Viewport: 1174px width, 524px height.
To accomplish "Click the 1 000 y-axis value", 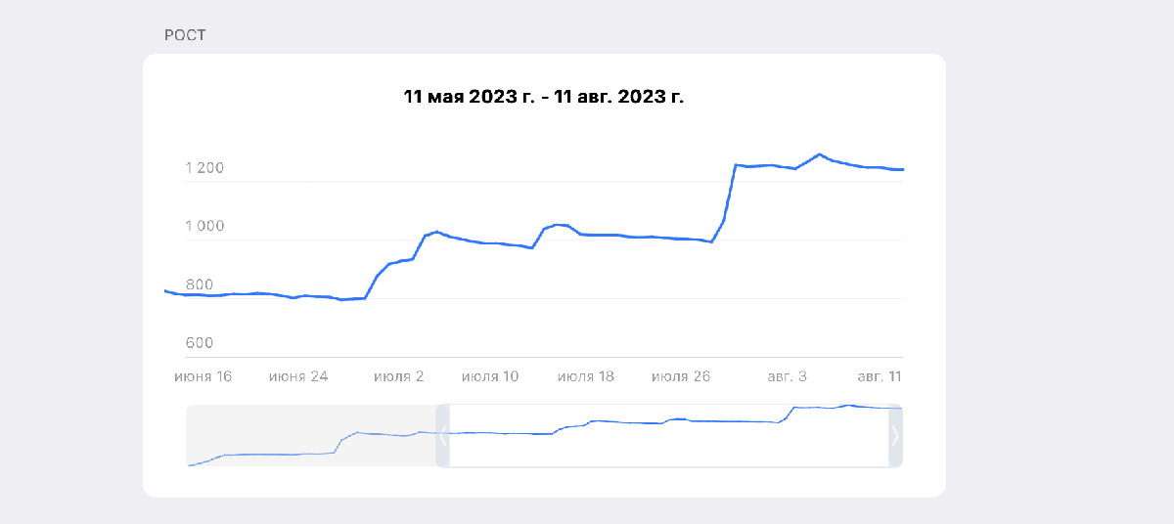I will [x=204, y=227].
